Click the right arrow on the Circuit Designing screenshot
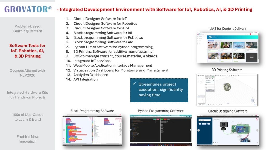 pyautogui.click(x=257, y=130)
